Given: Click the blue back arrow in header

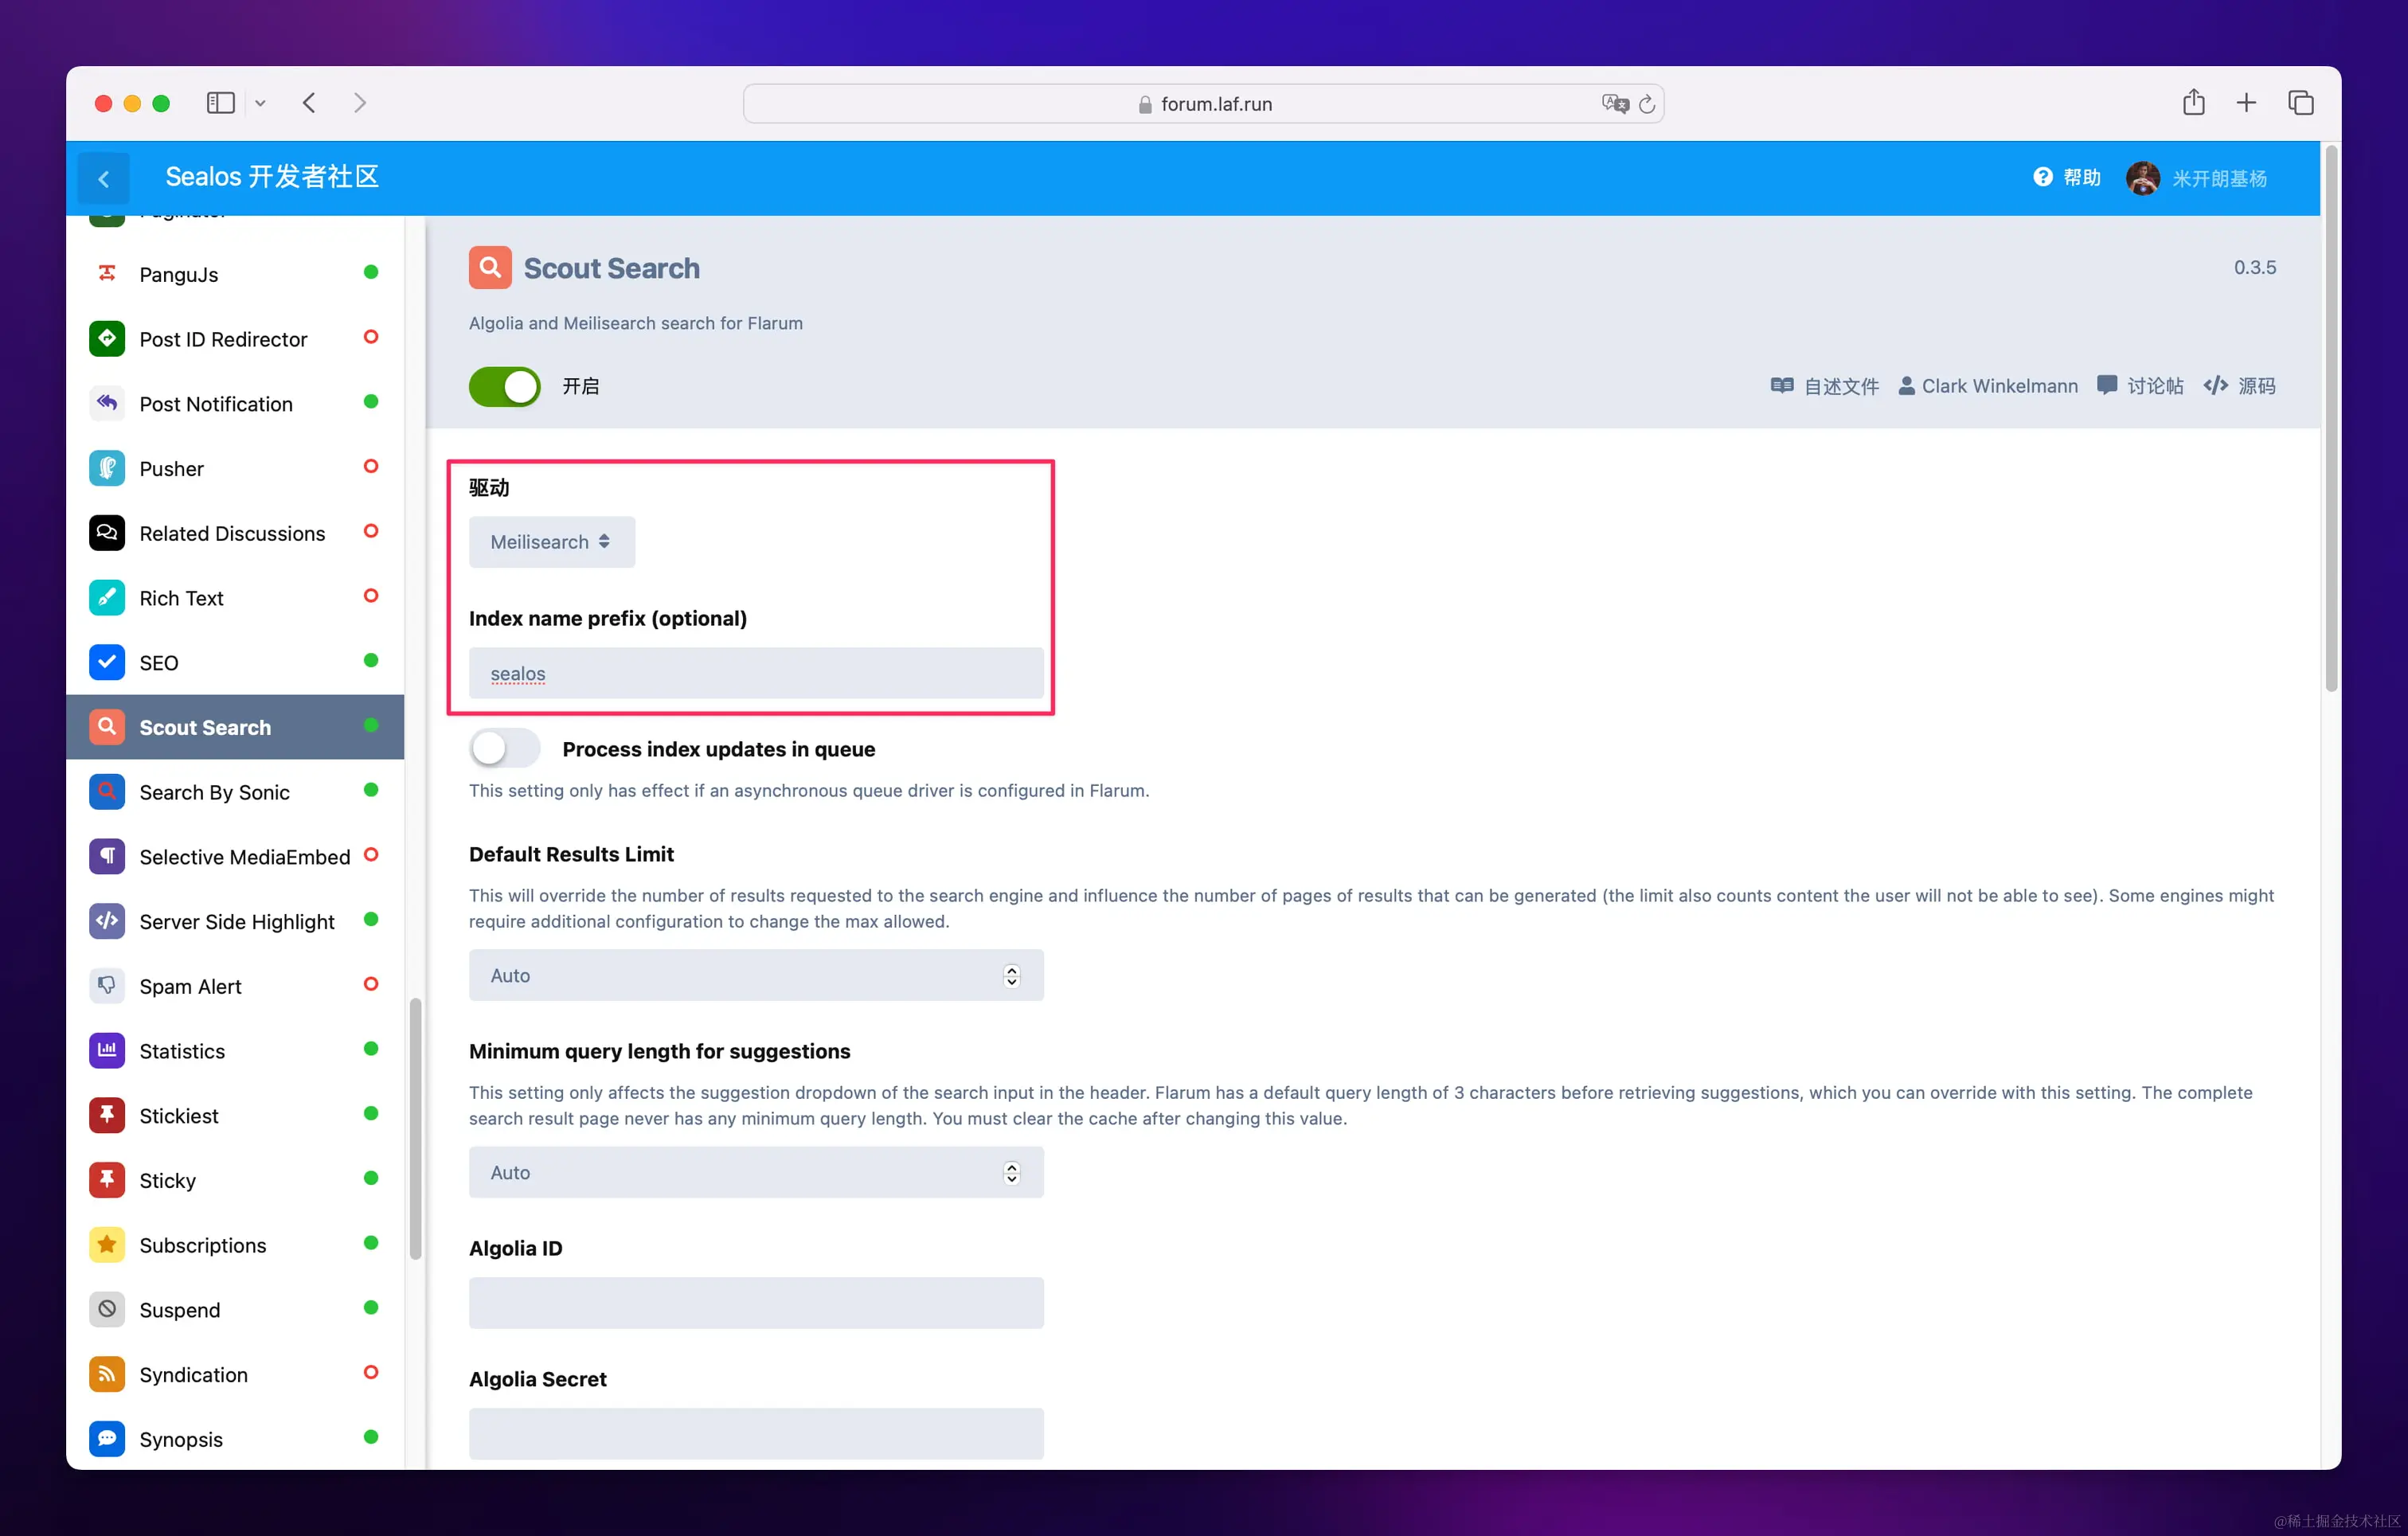Looking at the screenshot, I should 104,179.
